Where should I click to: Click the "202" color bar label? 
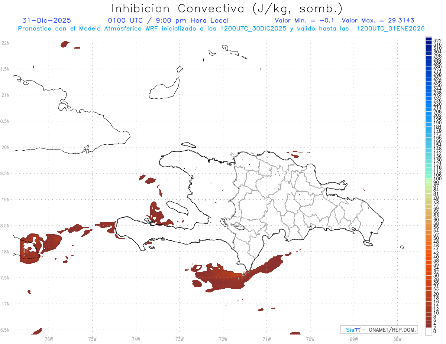[x=437, y=115]
